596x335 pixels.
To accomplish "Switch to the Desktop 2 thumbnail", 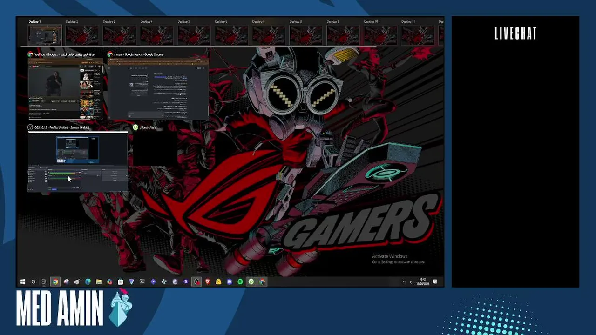I will coord(82,35).
